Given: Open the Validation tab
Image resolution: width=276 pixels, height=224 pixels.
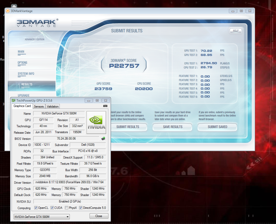Looking at the screenshot, I should pos(53,106).
